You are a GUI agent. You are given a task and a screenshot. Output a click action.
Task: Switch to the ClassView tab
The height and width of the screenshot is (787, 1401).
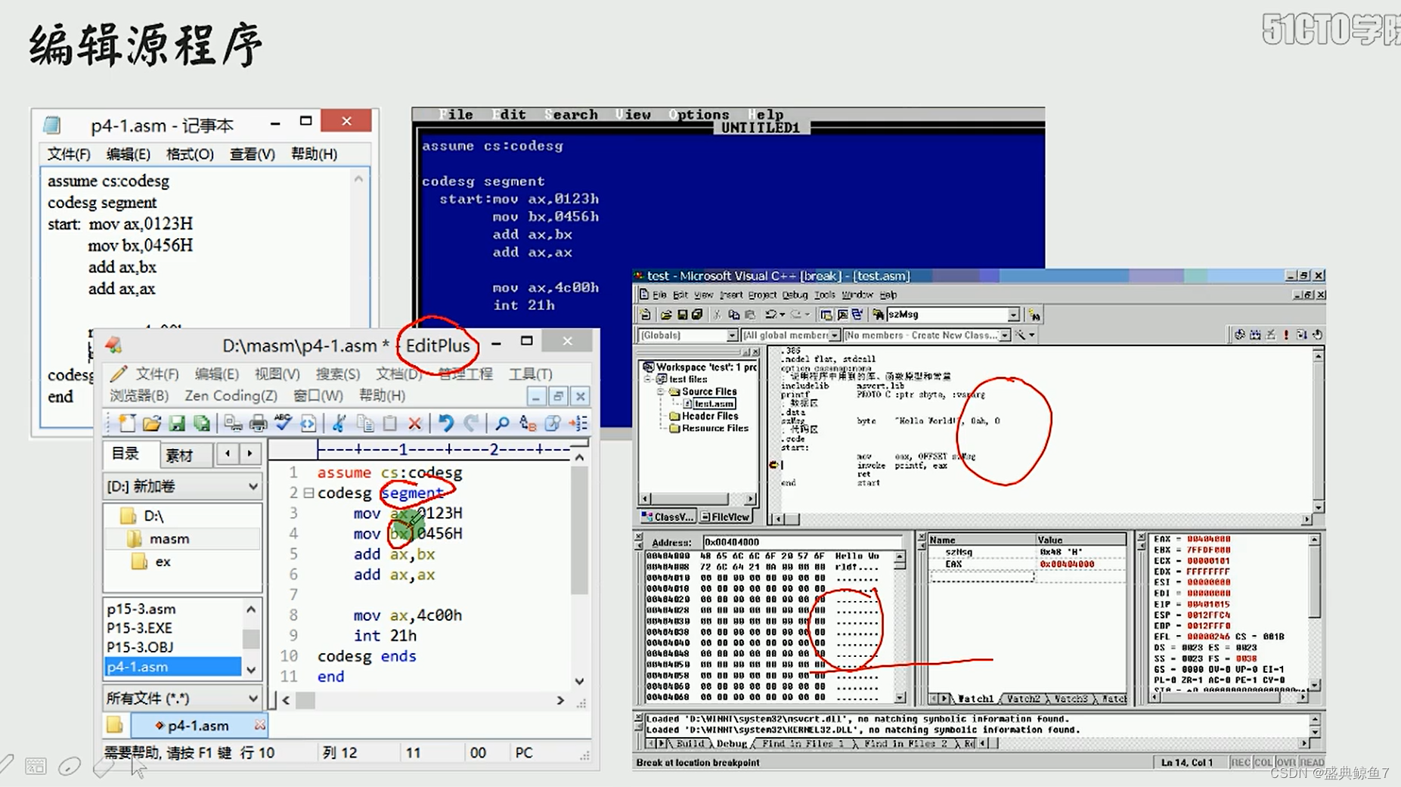668,517
